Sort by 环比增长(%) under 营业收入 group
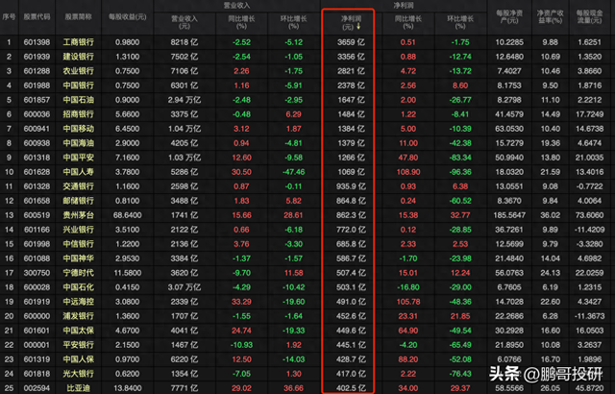This screenshot has width=615, height=394. [x=294, y=22]
